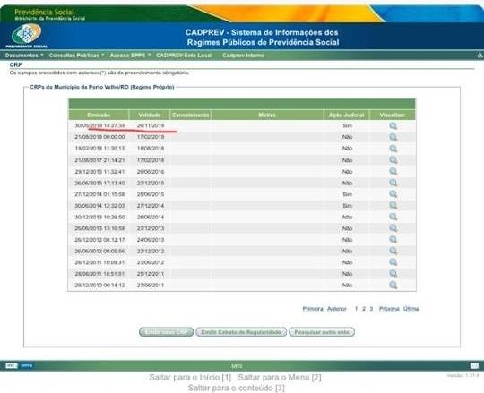Open CADPREV-Ente Local menu item
The width and height of the screenshot is (484, 393).
tap(184, 56)
